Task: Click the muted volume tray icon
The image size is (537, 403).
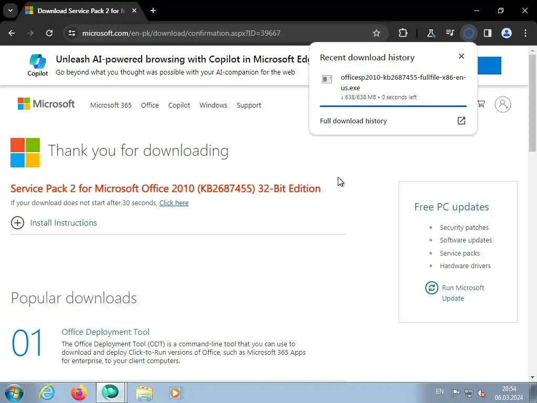Action: (481, 393)
